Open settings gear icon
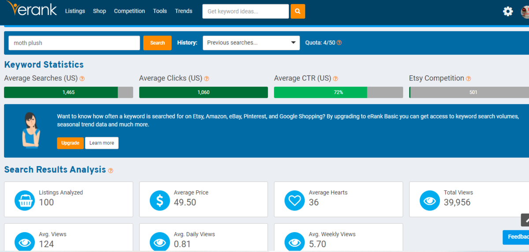The image size is (529, 252). [x=508, y=11]
